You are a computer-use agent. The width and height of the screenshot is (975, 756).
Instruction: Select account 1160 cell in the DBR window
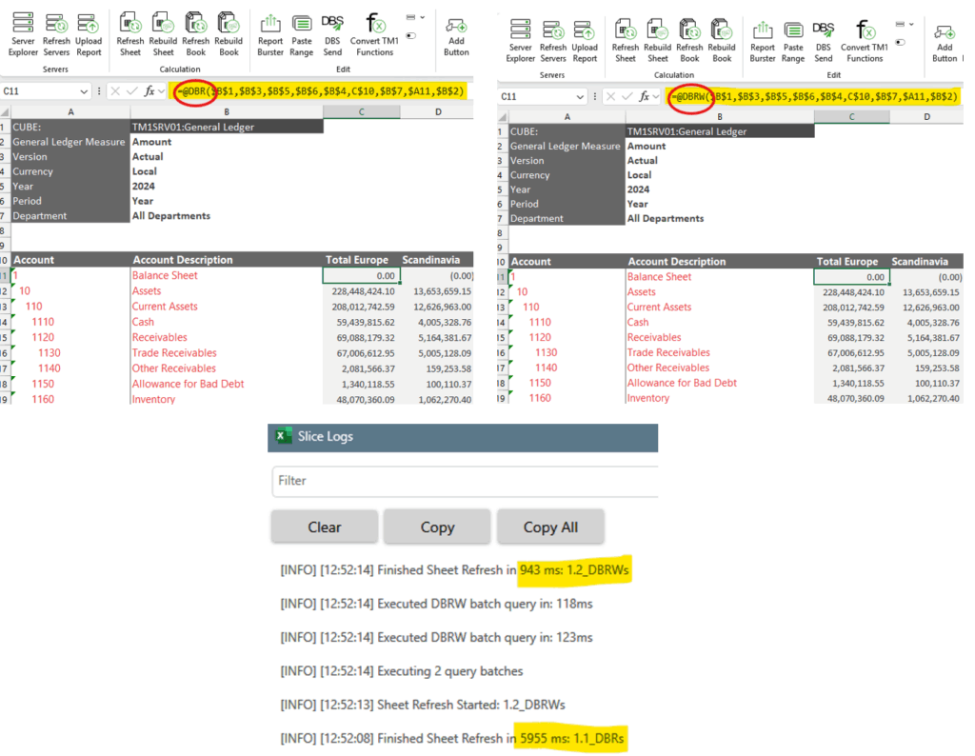[x=70, y=399]
